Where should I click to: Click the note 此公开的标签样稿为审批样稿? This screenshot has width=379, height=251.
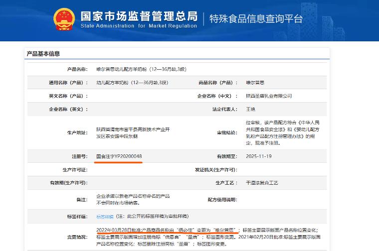coord(152,216)
